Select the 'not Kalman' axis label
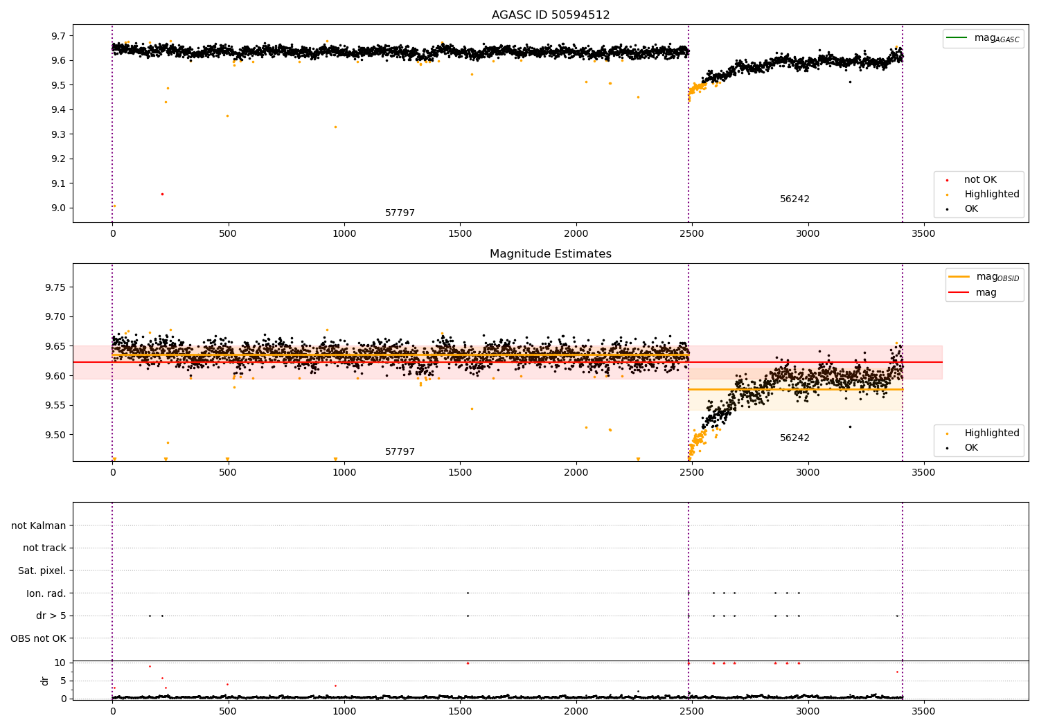 [x=39, y=526]
